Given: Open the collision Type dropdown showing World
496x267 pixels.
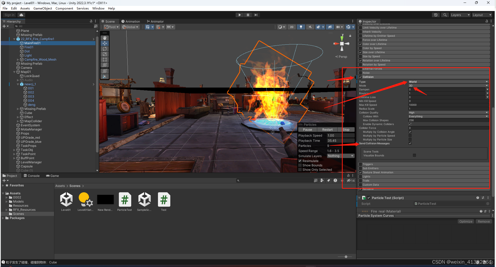Looking at the screenshot, I should (x=448, y=82).
